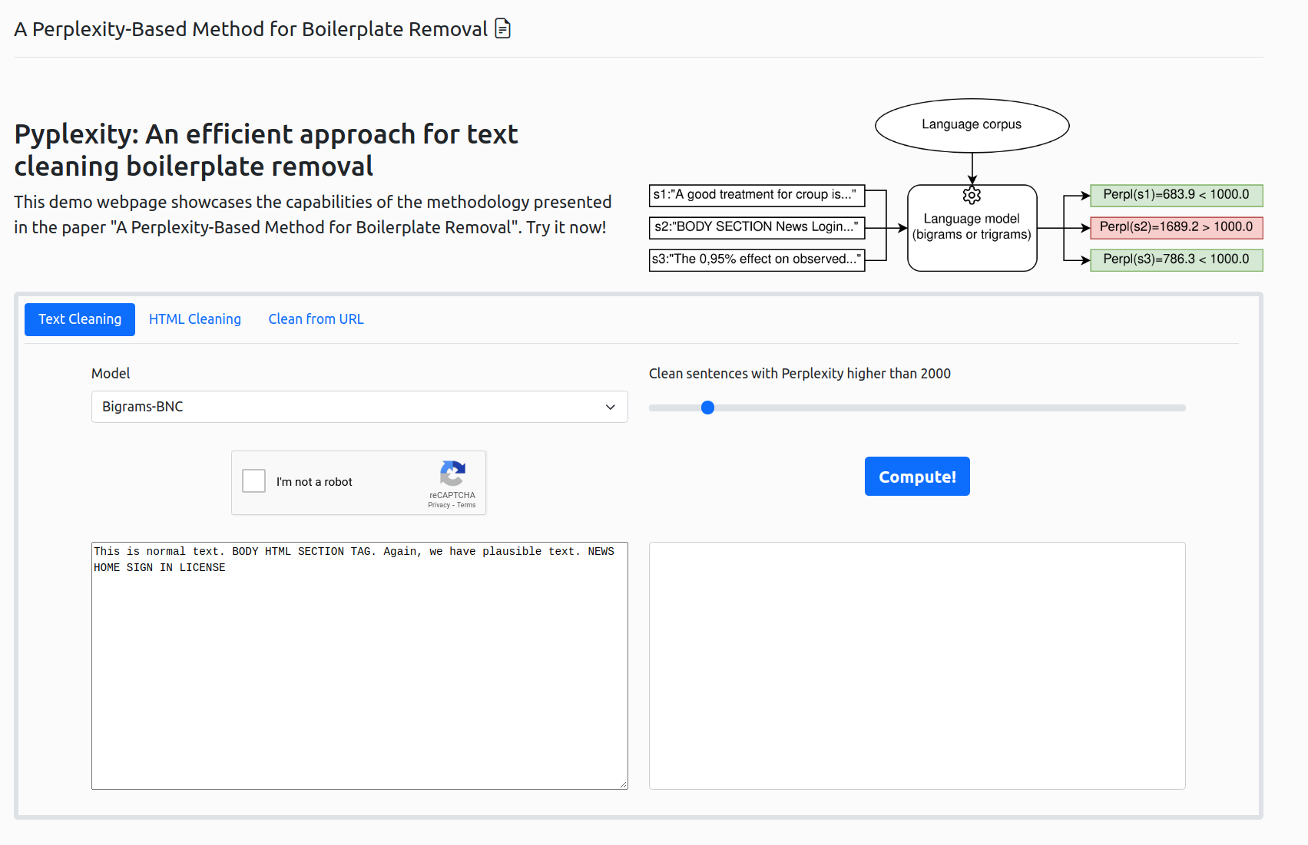
Task: Click the Language corpus ellipse in the diagram
Action: (x=972, y=125)
